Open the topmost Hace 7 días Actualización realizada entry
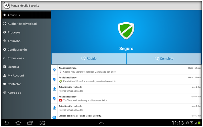This screenshot has width=203, height=127. [126, 108]
